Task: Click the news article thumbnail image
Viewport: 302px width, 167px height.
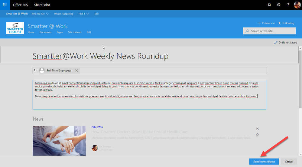Action: [x=59, y=141]
